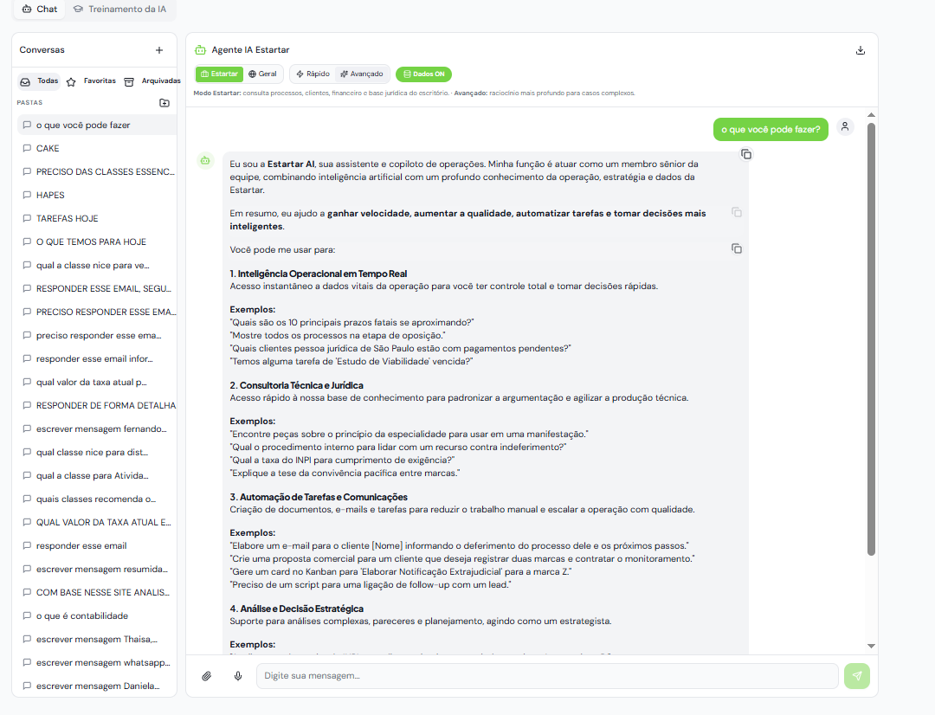Click the download conversation icon
Image resolution: width=935 pixels, height=715 pixels.
click(x=860, y=50)
